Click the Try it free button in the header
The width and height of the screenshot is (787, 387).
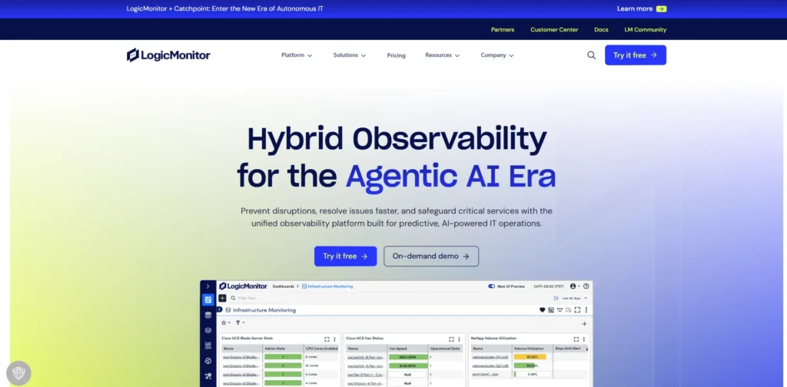click(x=635, y=55)
